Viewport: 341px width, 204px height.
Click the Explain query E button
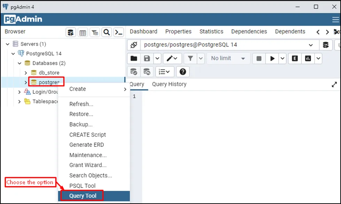295,59
